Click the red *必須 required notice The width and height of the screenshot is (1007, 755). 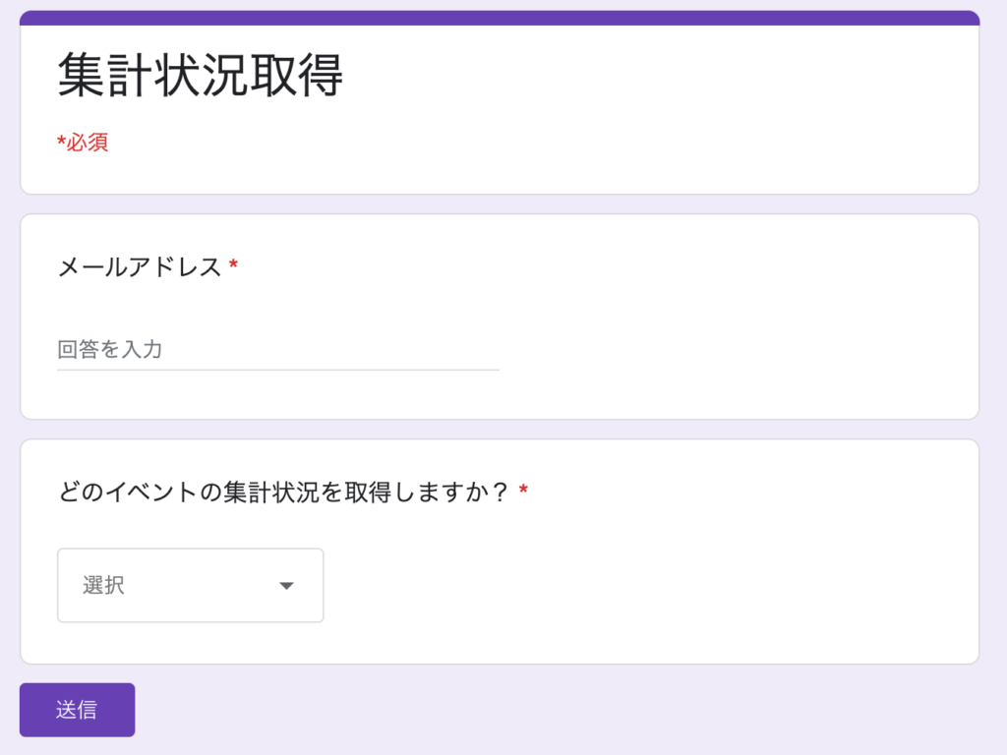(83, 143)
